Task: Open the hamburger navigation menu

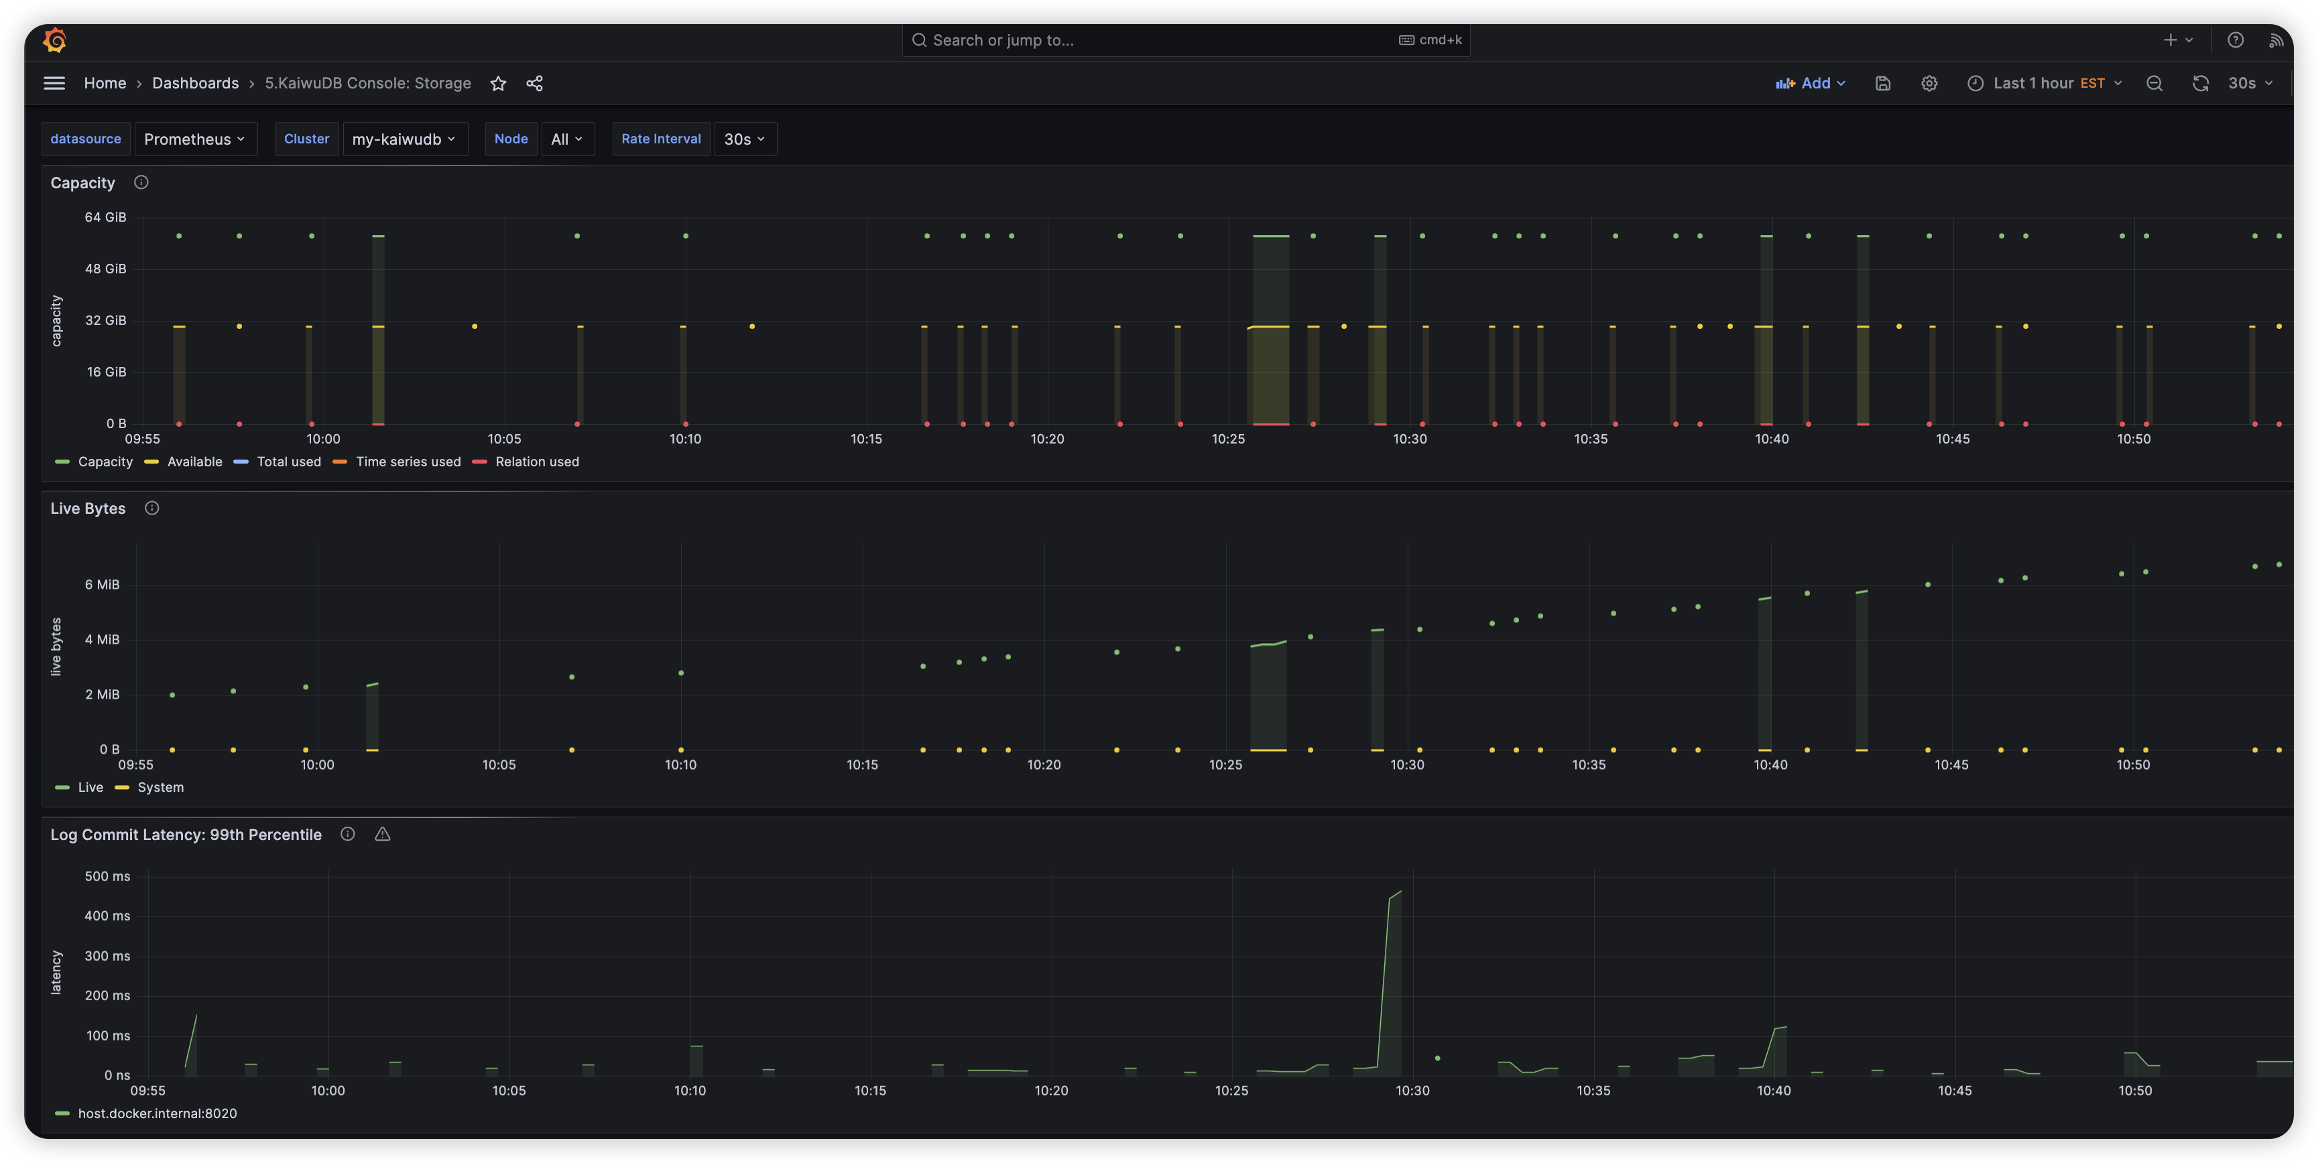Action: coord(54,83)
